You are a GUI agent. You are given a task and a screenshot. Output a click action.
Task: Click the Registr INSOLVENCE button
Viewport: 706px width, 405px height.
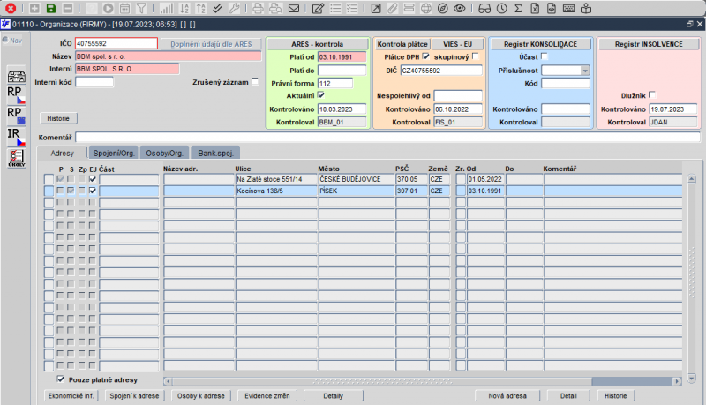(649, 44)
